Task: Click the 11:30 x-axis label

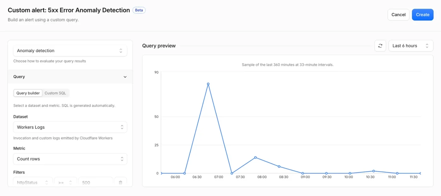Action: click(414, 177)
